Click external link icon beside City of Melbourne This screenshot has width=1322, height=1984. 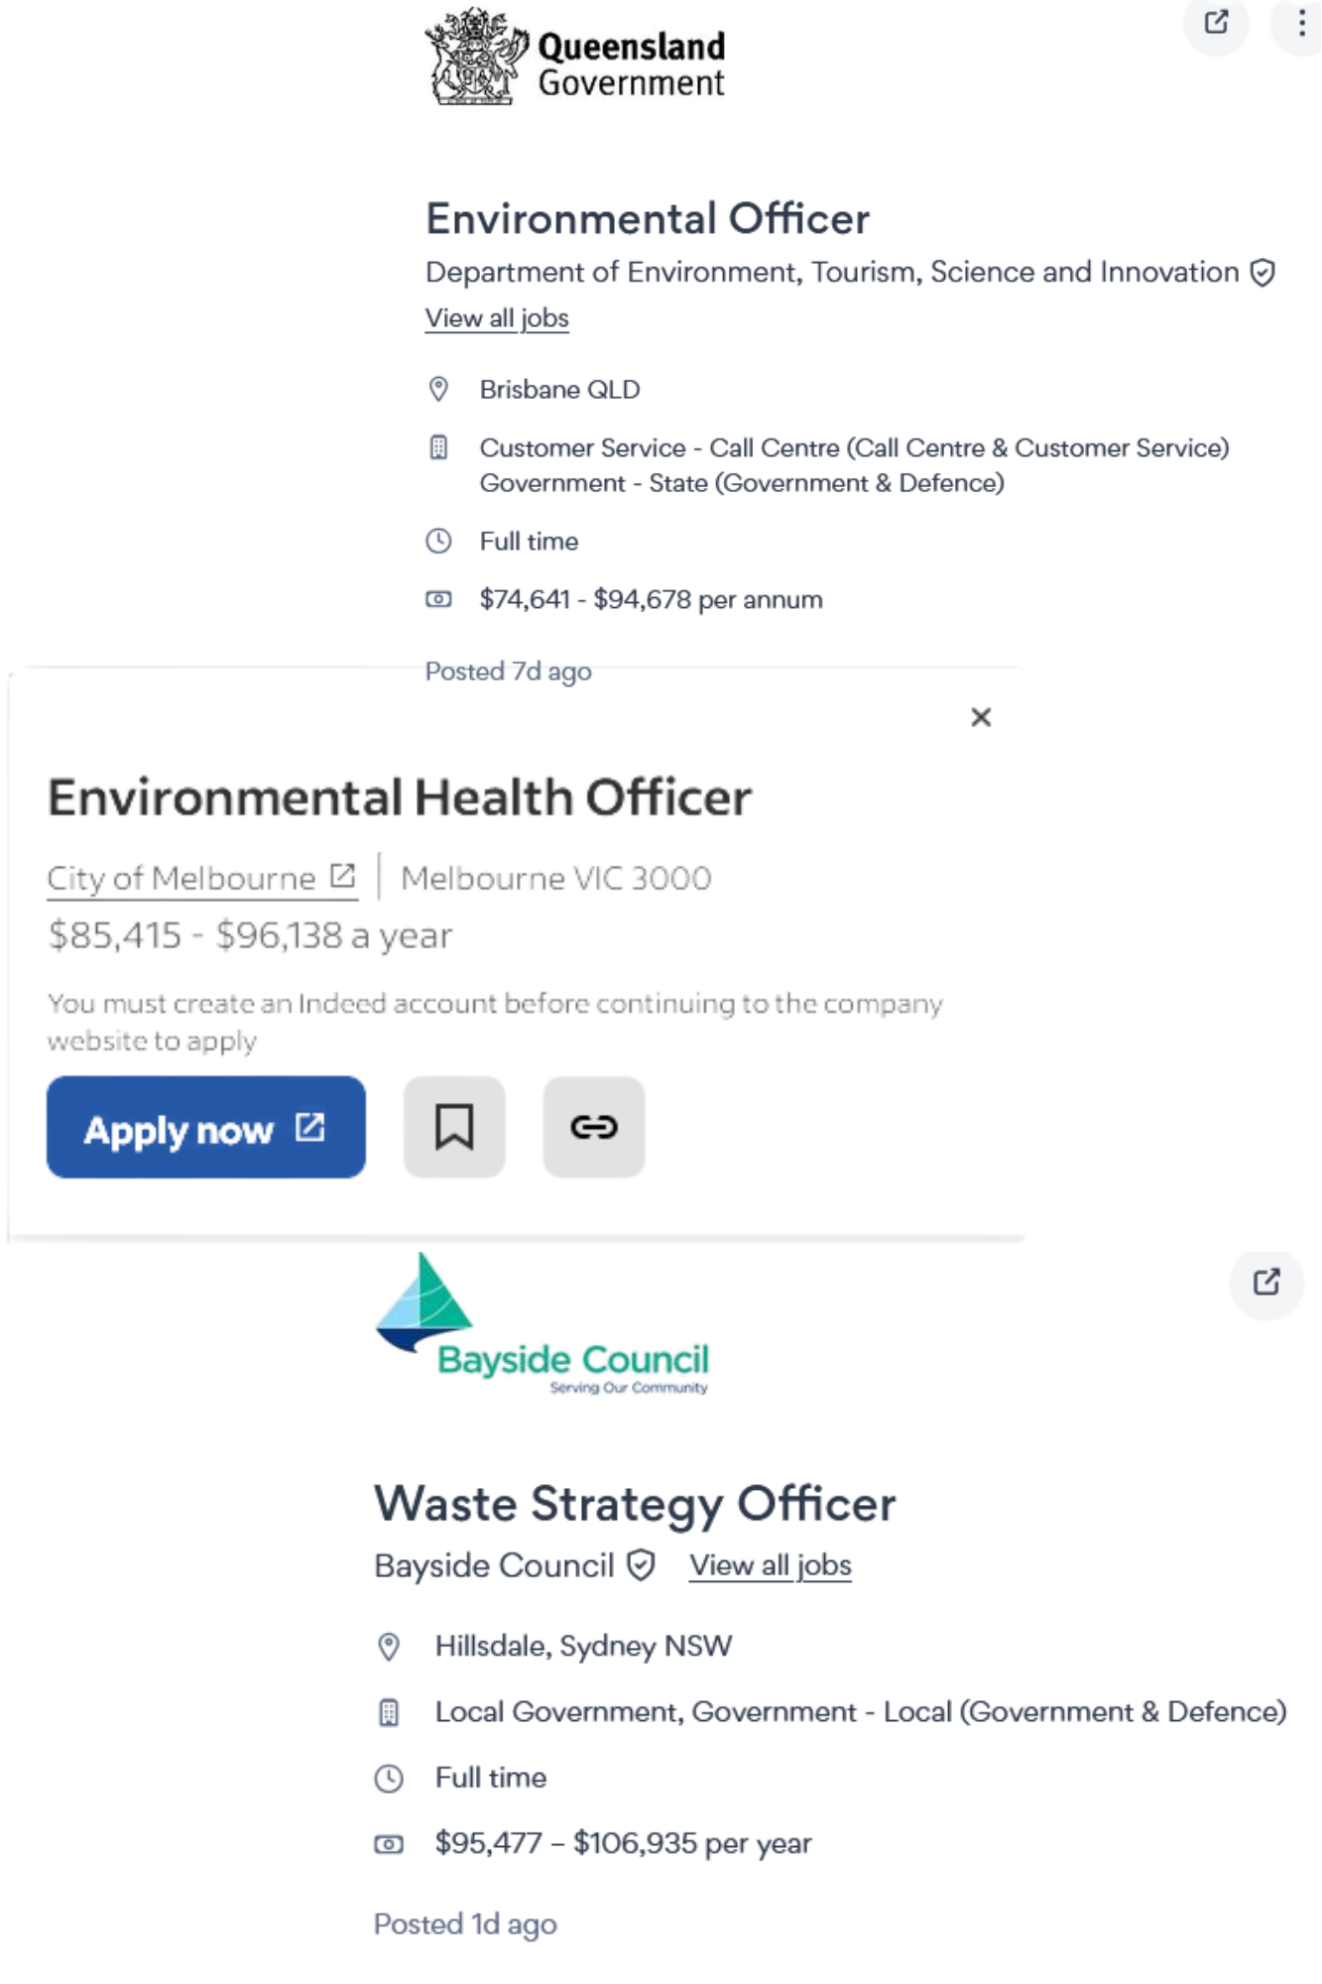[x=342, y=876]
